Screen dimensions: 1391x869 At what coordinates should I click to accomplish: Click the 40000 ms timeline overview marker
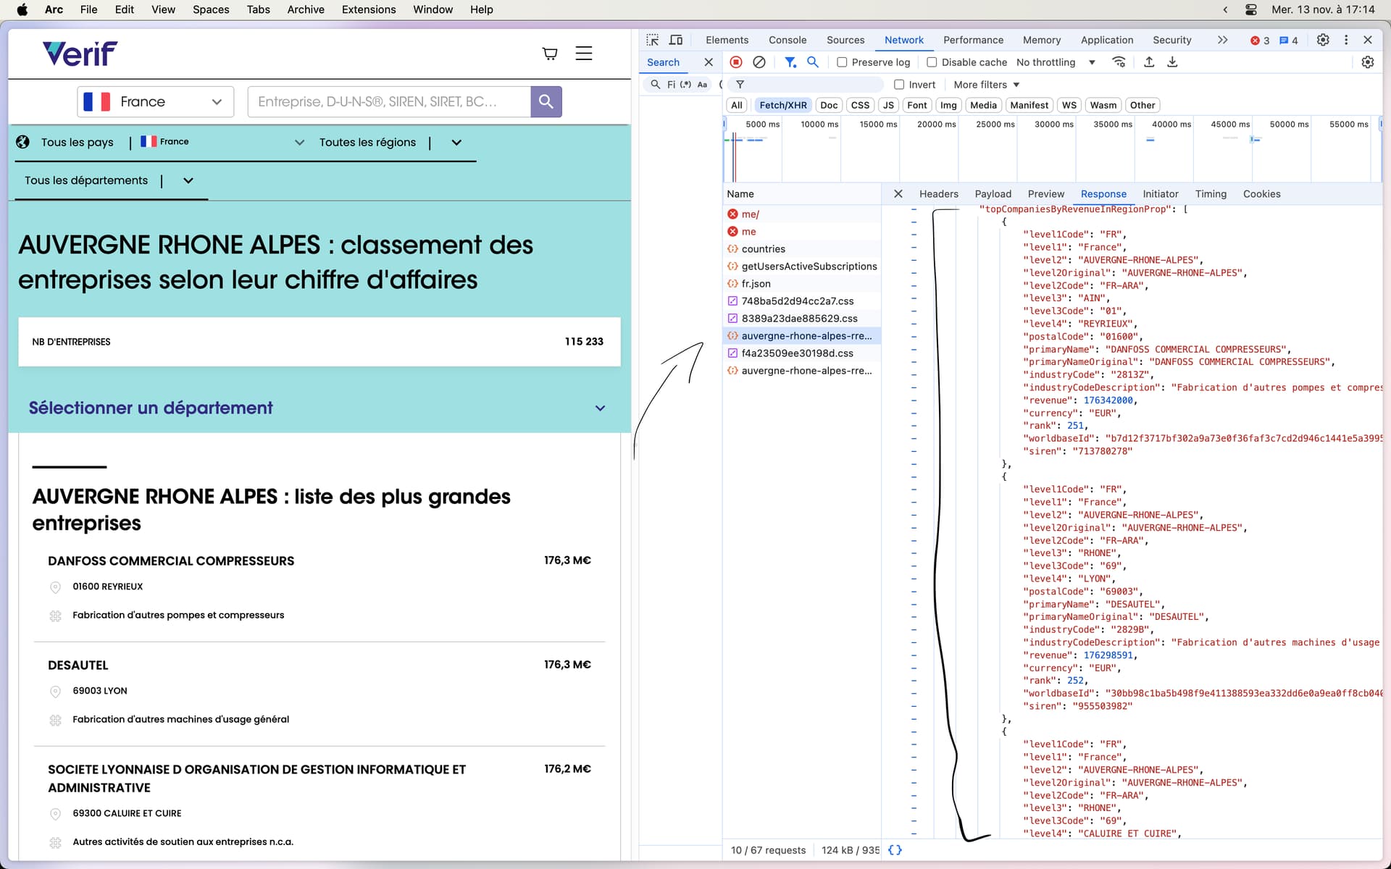(x=1171, y=124)
